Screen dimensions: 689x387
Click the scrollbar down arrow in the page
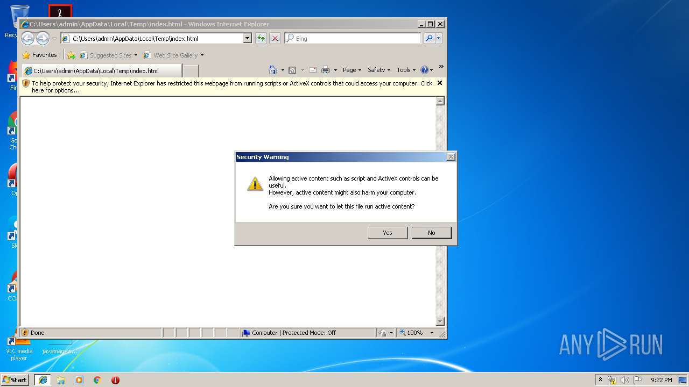point(440,321)
